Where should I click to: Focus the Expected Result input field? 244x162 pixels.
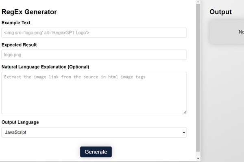(x=94, y=55)
